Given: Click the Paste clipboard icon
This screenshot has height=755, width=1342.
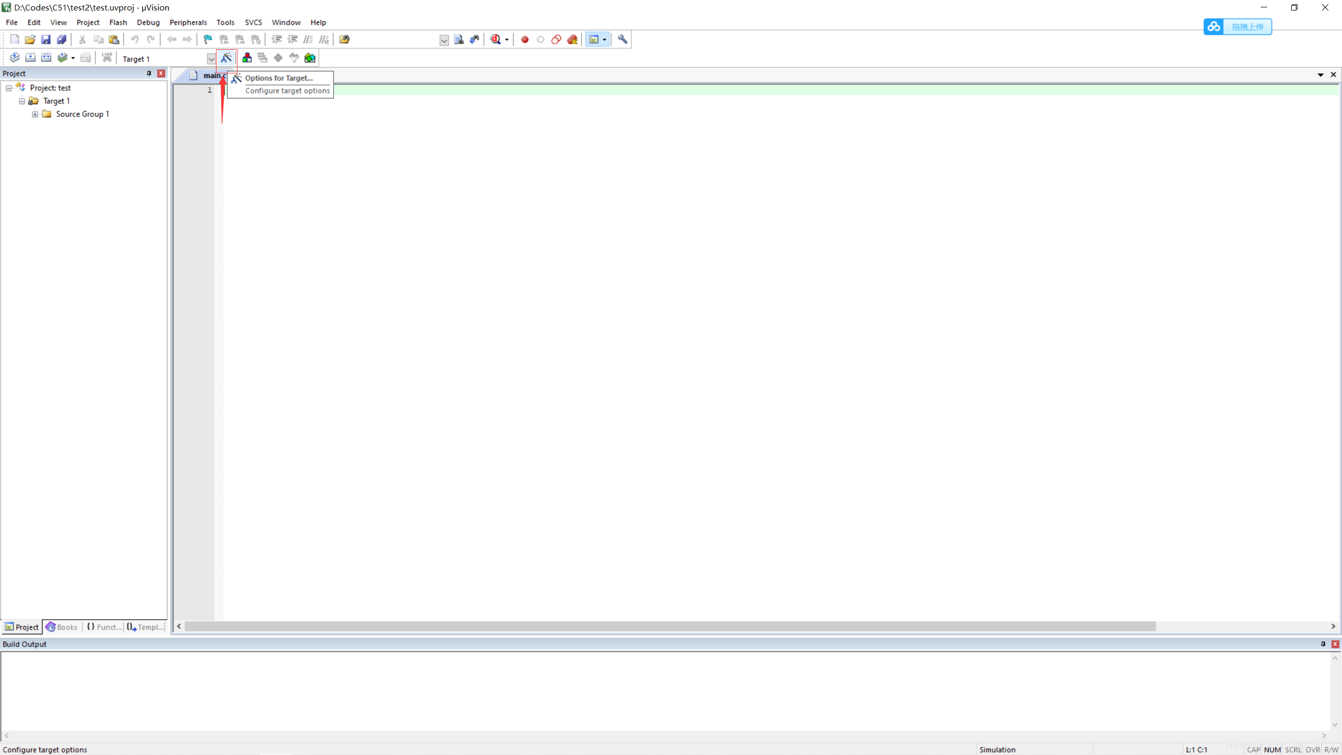Looking at the screenshot, I should tap(114, 39).
